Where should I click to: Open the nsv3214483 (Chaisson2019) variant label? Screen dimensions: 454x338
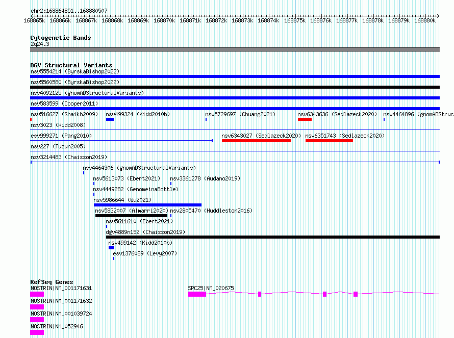coord(69,157)
